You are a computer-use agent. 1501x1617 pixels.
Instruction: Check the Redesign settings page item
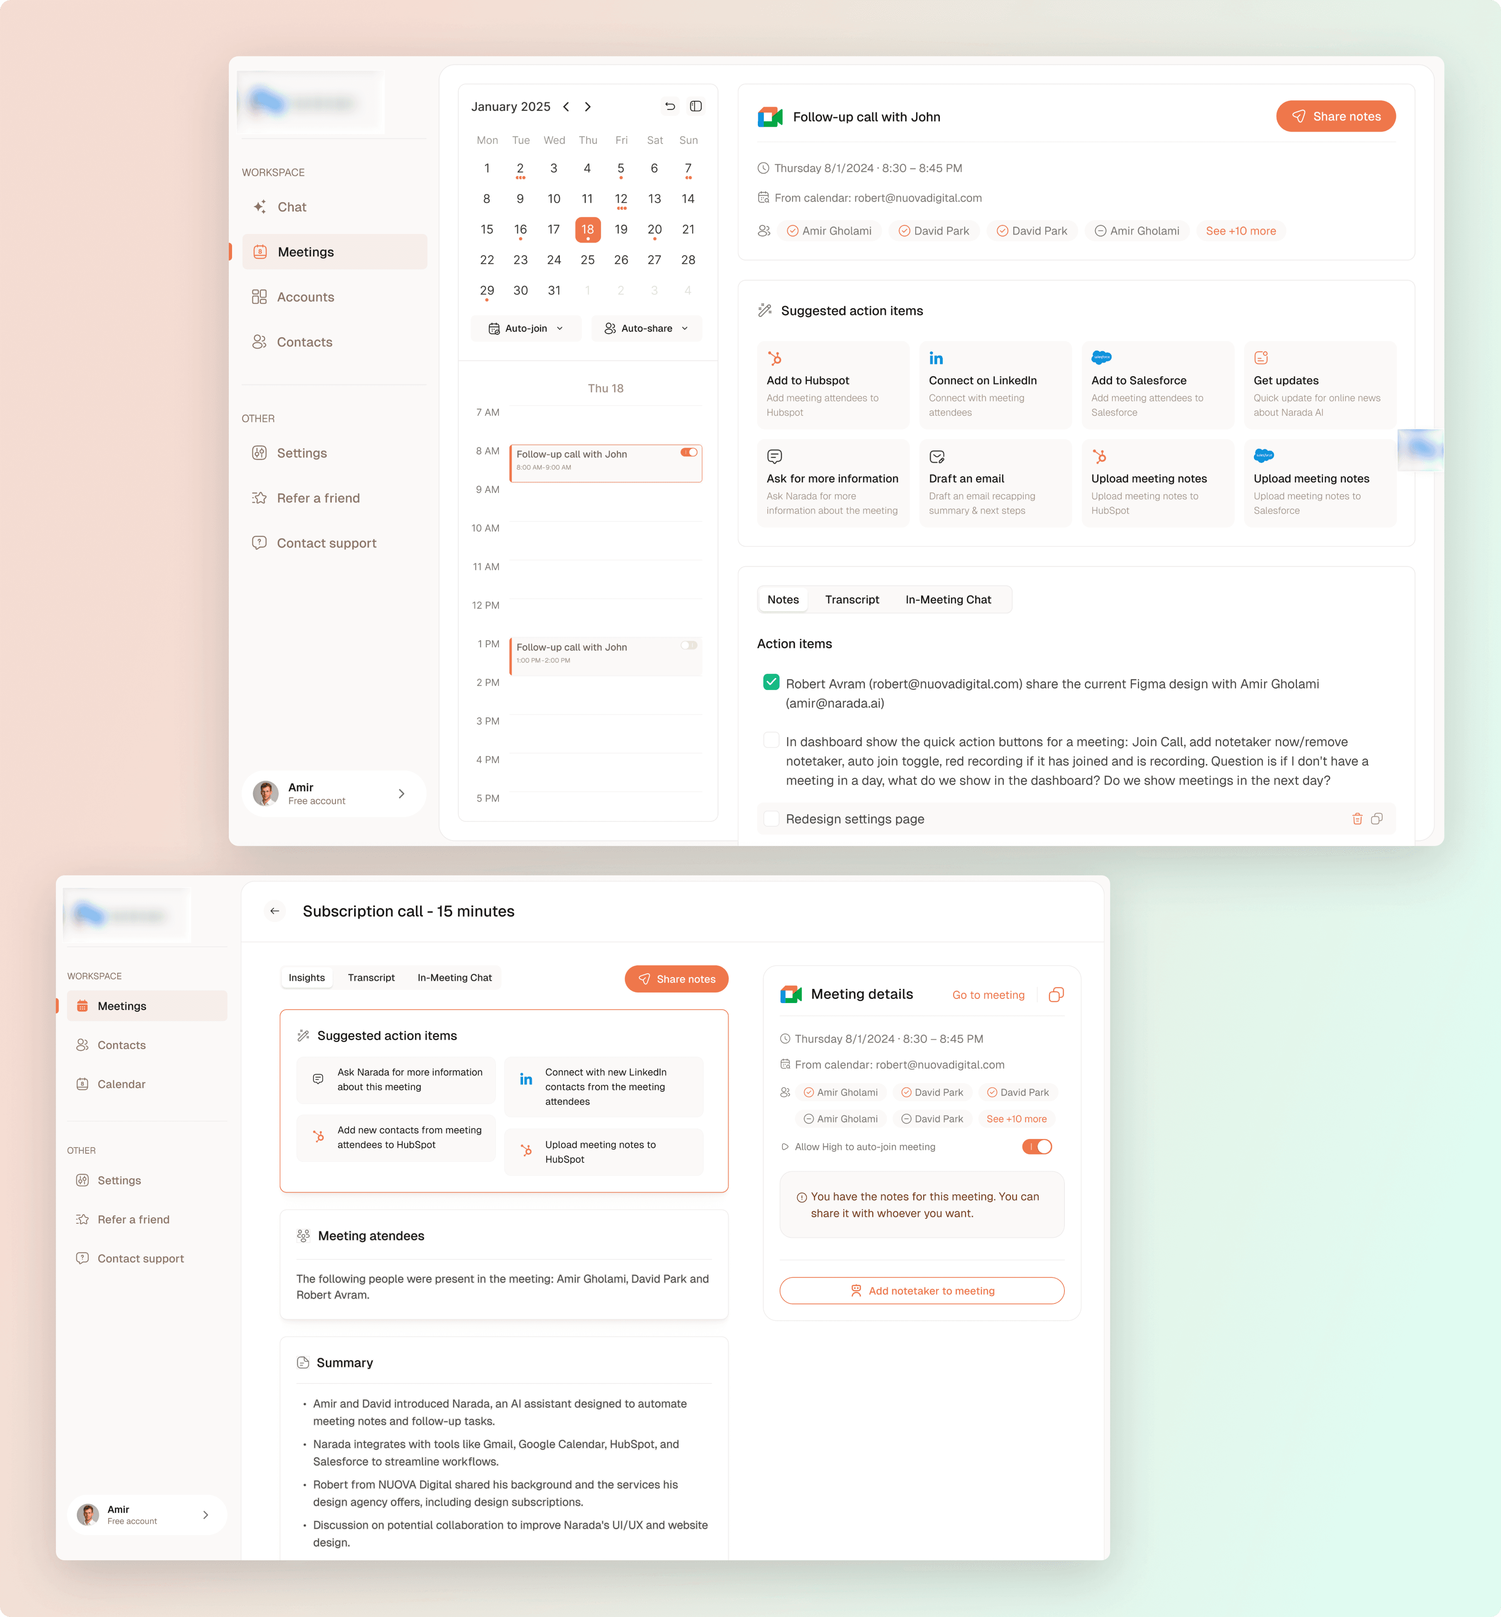[x=772, y=818]
